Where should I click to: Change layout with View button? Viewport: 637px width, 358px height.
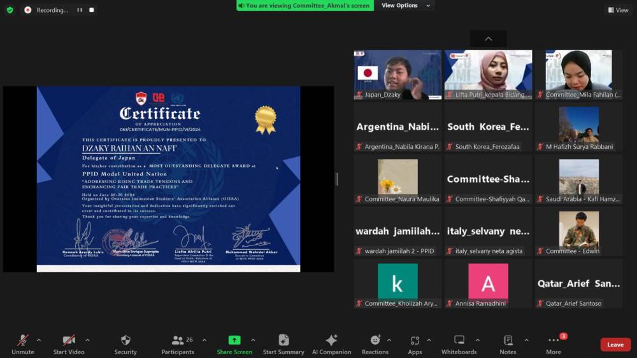[617, 10]
